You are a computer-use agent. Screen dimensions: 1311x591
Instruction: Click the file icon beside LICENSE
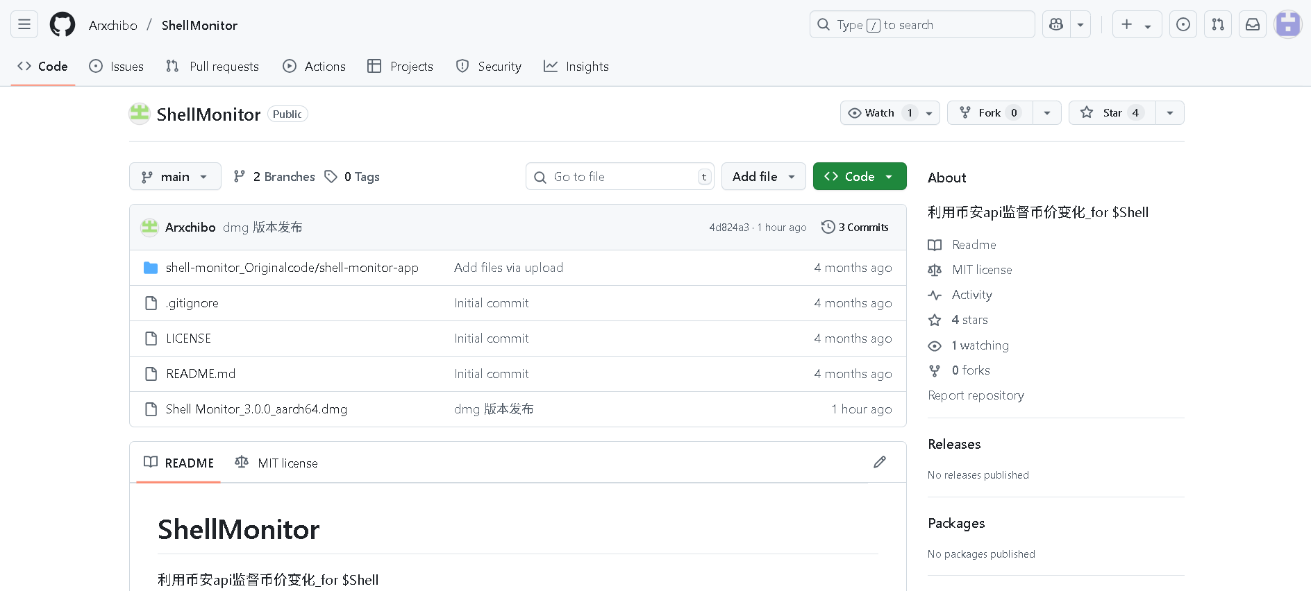pos(151,339)
